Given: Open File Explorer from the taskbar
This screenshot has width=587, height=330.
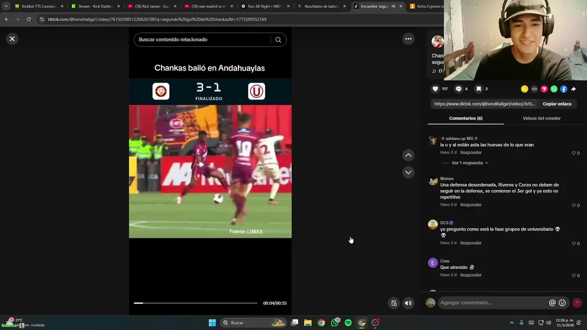Looking at the screenshot, I should pos(308,323).
